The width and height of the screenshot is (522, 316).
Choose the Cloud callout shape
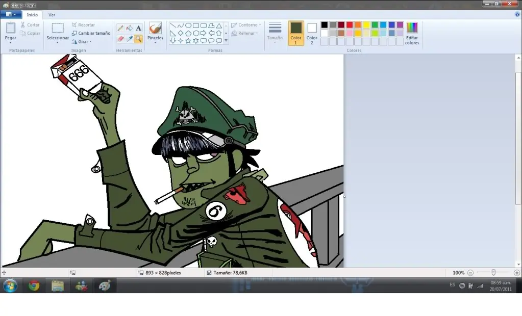point(219,41)
